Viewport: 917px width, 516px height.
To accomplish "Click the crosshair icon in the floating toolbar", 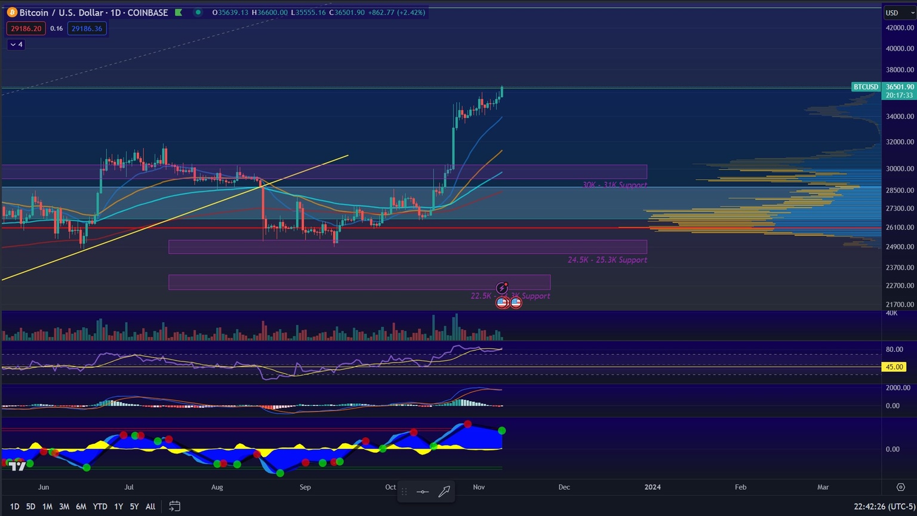I will (x=423, y=492).
